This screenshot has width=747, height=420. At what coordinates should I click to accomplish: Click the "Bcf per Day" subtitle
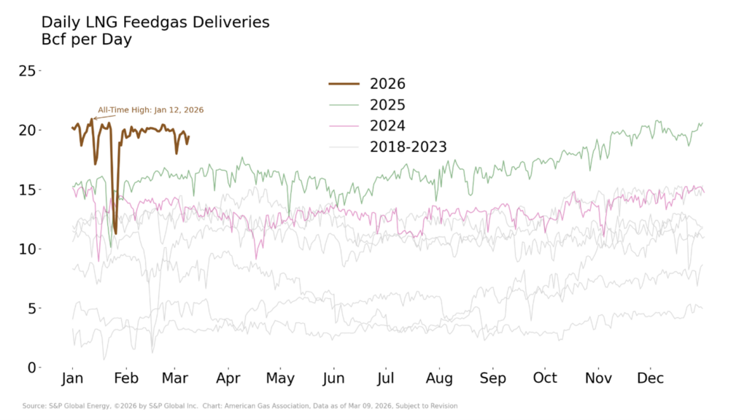(x=87, y=40)
